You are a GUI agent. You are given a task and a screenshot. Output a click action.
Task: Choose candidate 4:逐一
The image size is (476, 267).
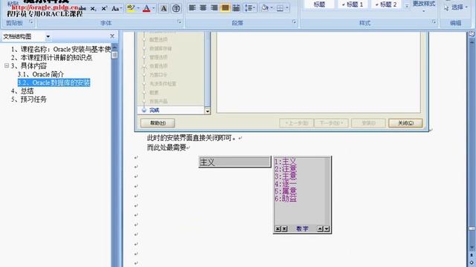point(286,184)
